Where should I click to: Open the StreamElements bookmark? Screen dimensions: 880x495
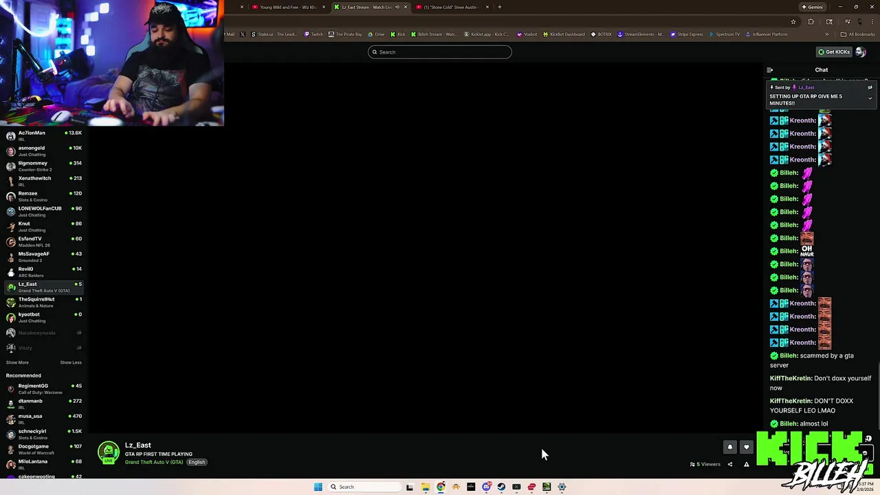(641, 34)
